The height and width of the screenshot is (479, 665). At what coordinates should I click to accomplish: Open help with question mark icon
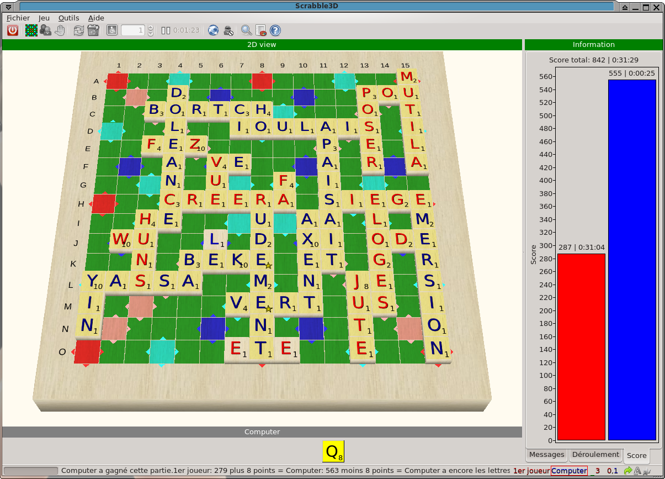point(275,30)
